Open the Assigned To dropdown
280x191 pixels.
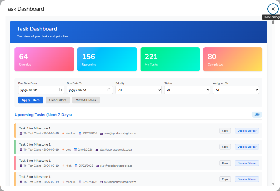(x=236, y=90)
